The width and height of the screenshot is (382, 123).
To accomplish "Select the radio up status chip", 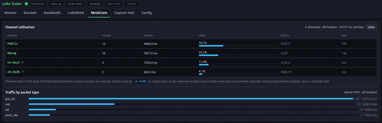I will (x=56, y=4).
